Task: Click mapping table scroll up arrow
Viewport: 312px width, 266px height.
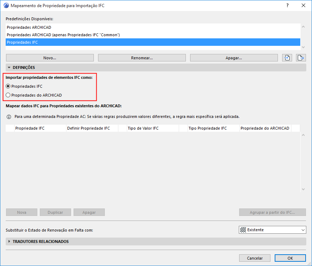Action: tap(303, 135)
